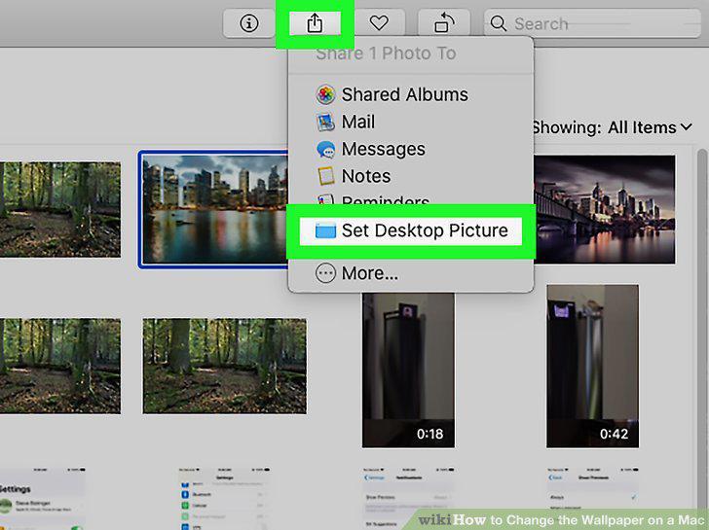Choose More... in share menu
The image size is (709, 530).
point(356,273)
